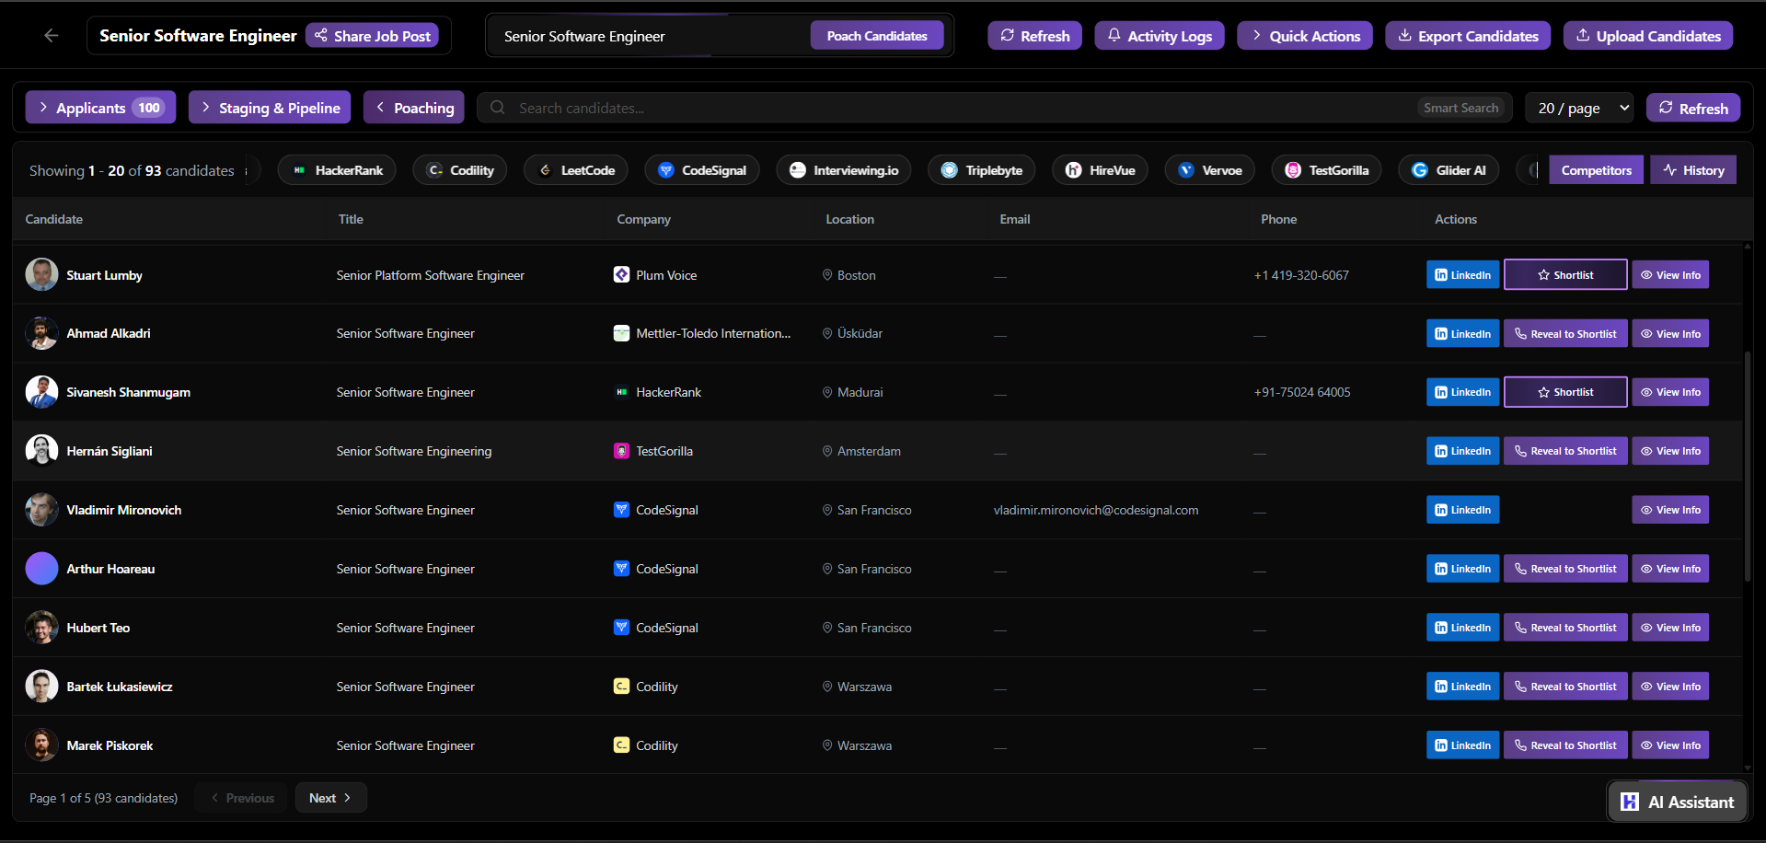Open Activity Logs
The image size is (1766, 843).
(x=1160, y=36)
